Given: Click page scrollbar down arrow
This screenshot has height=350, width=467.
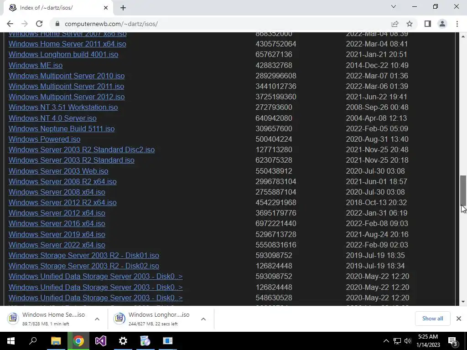Looking at the screenshot, I should 463,302.
